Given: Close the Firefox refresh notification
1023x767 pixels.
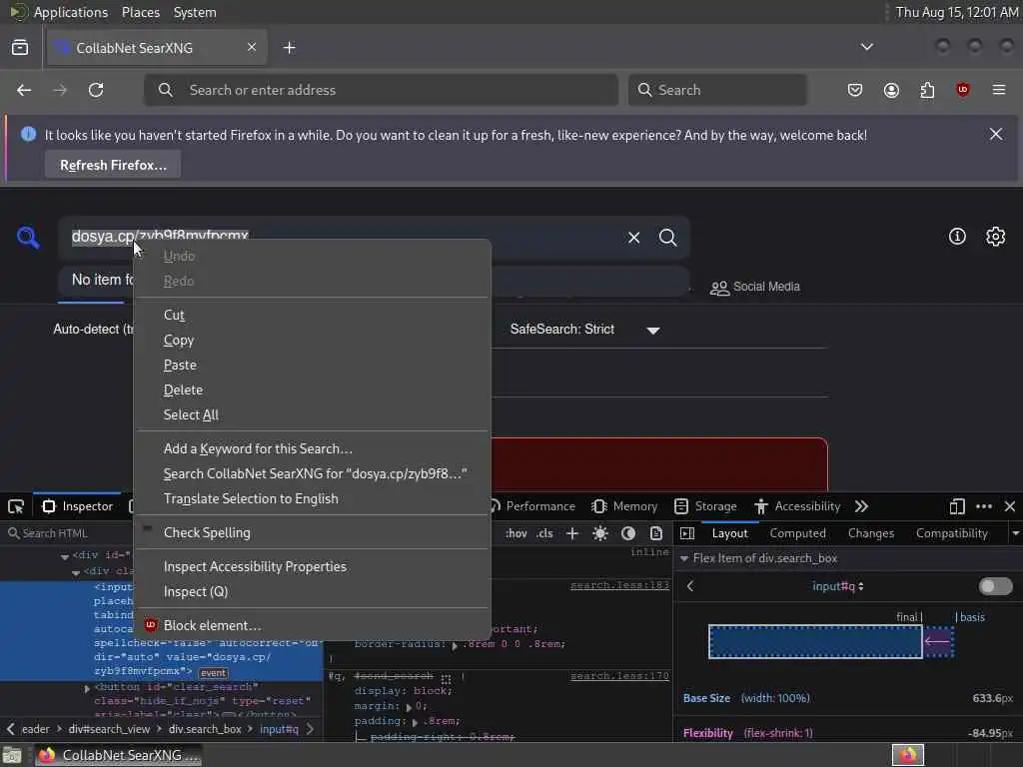Looking at the screenshot, I should coord(996,135).
